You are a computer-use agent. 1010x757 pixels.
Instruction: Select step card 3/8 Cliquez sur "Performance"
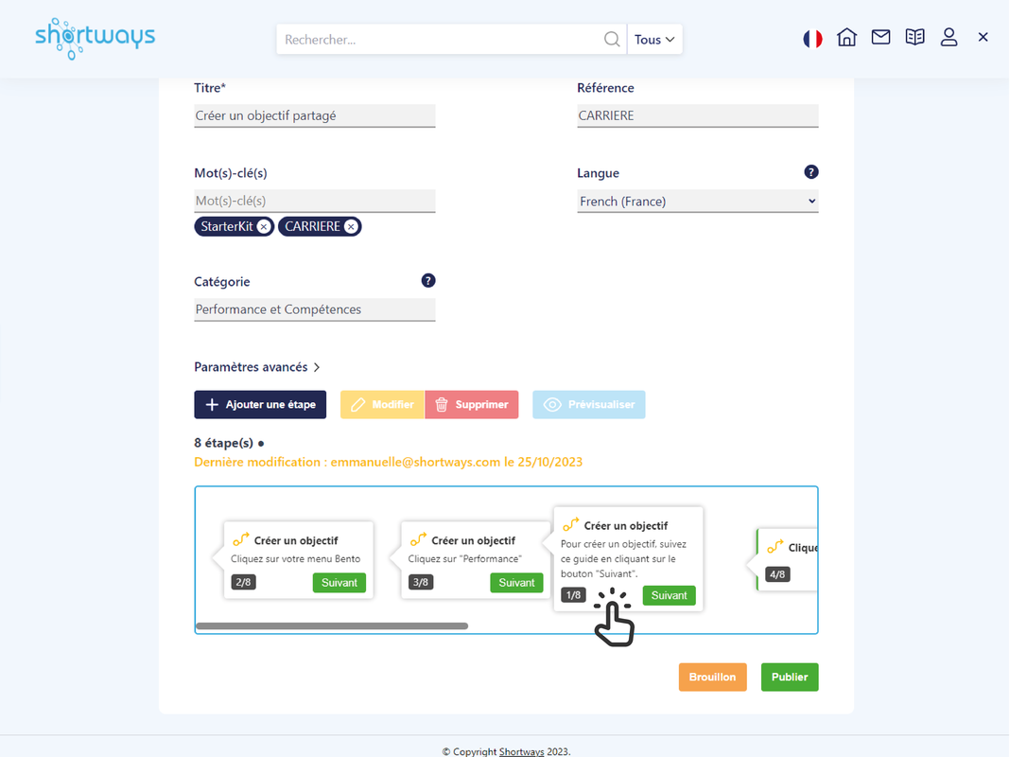[x=476, y=560]
